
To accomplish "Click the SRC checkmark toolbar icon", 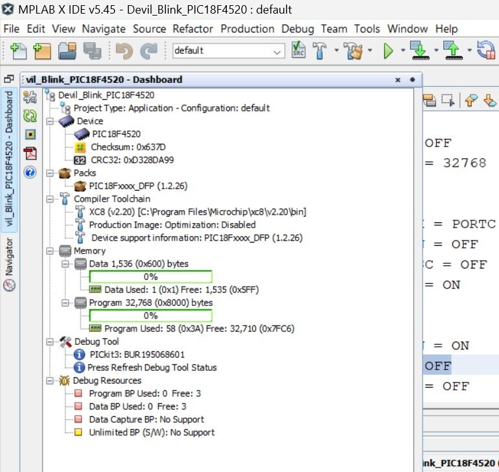I will (x=298, y=50).
